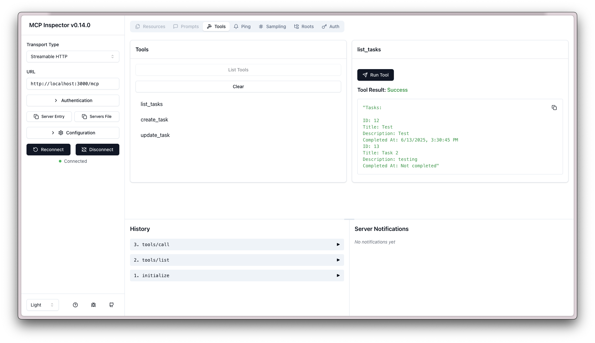This screenshot has height=343, width=595.
Task: Expand the tools/call history entry
Action: tap(237, 244)
